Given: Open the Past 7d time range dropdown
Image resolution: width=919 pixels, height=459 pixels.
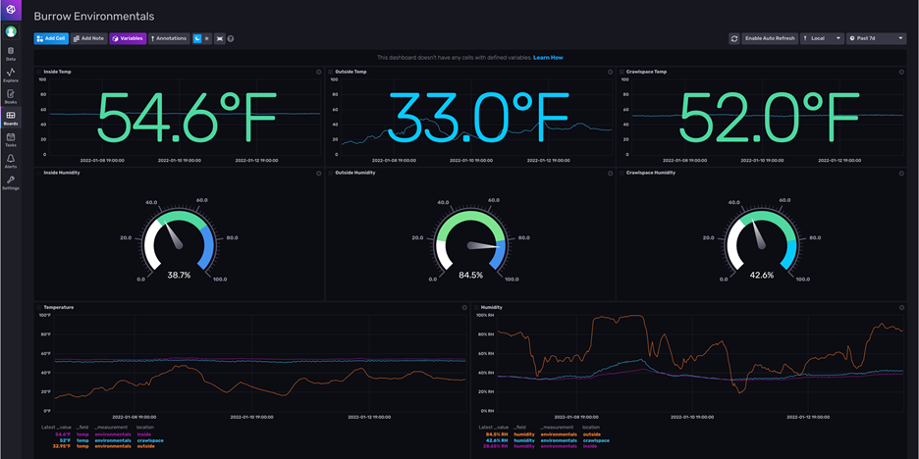Looking at the screenshot, I should click(x=876, y=38).
